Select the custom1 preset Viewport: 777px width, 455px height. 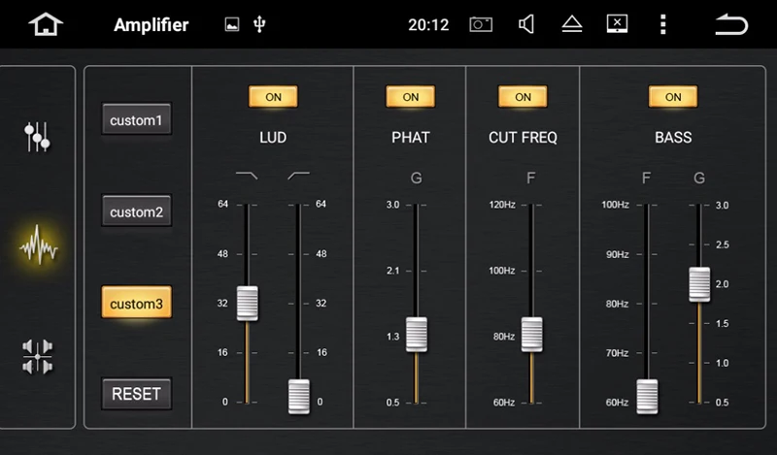coord(136,119)
